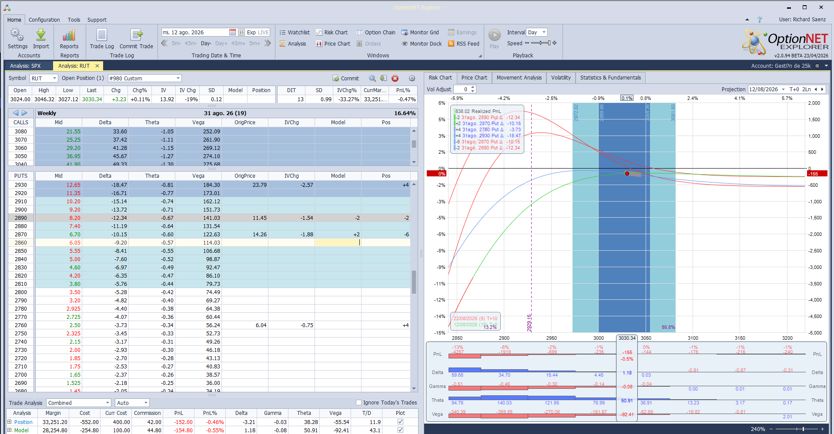Click the Import accounts icon
The height and width of the screenshot is (434, 834).
pyautogui.click(x=41, y=35)
